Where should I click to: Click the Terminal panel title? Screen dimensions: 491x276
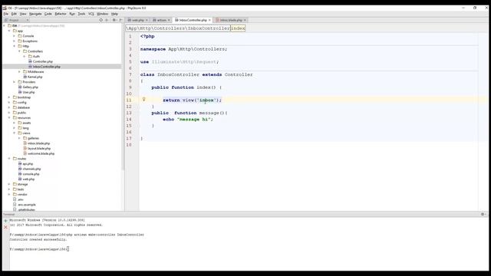click(x=9, y=215)
